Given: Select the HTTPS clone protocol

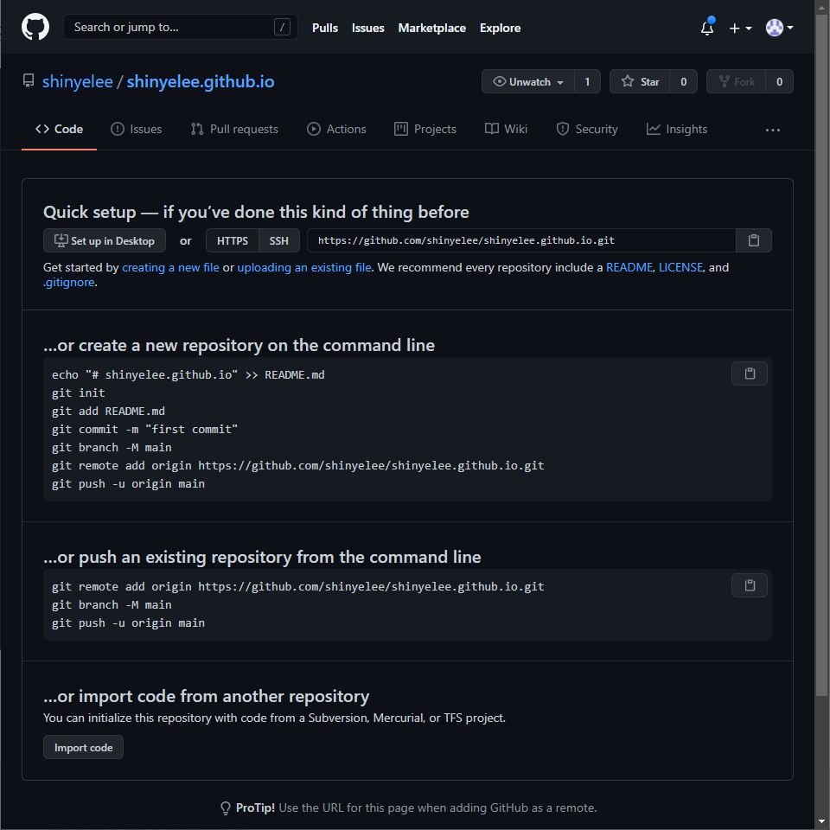Looking at the screenshot, I should click(233, 241).
